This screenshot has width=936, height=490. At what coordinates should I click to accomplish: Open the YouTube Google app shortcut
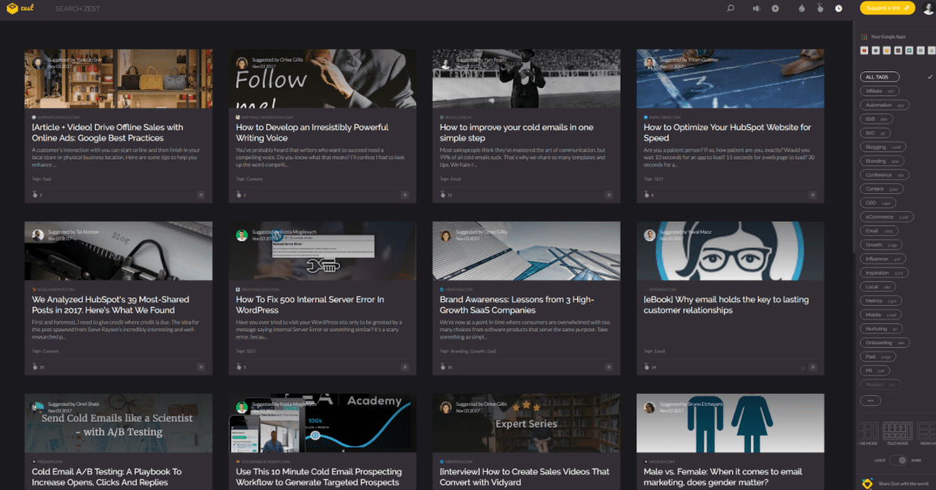pos(865,50)
